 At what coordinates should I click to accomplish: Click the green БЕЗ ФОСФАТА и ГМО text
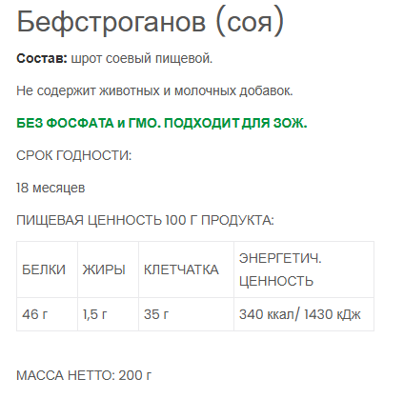click(89, 124)
